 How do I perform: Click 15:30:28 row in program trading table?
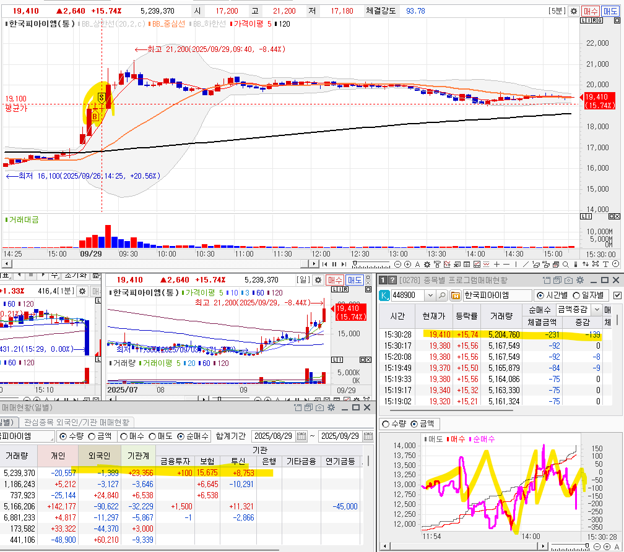pyautogui.click(x=495, y=334)
